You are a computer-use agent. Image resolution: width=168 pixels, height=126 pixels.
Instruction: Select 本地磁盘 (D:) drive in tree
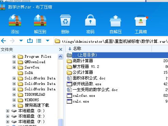[x=31, y=111]
